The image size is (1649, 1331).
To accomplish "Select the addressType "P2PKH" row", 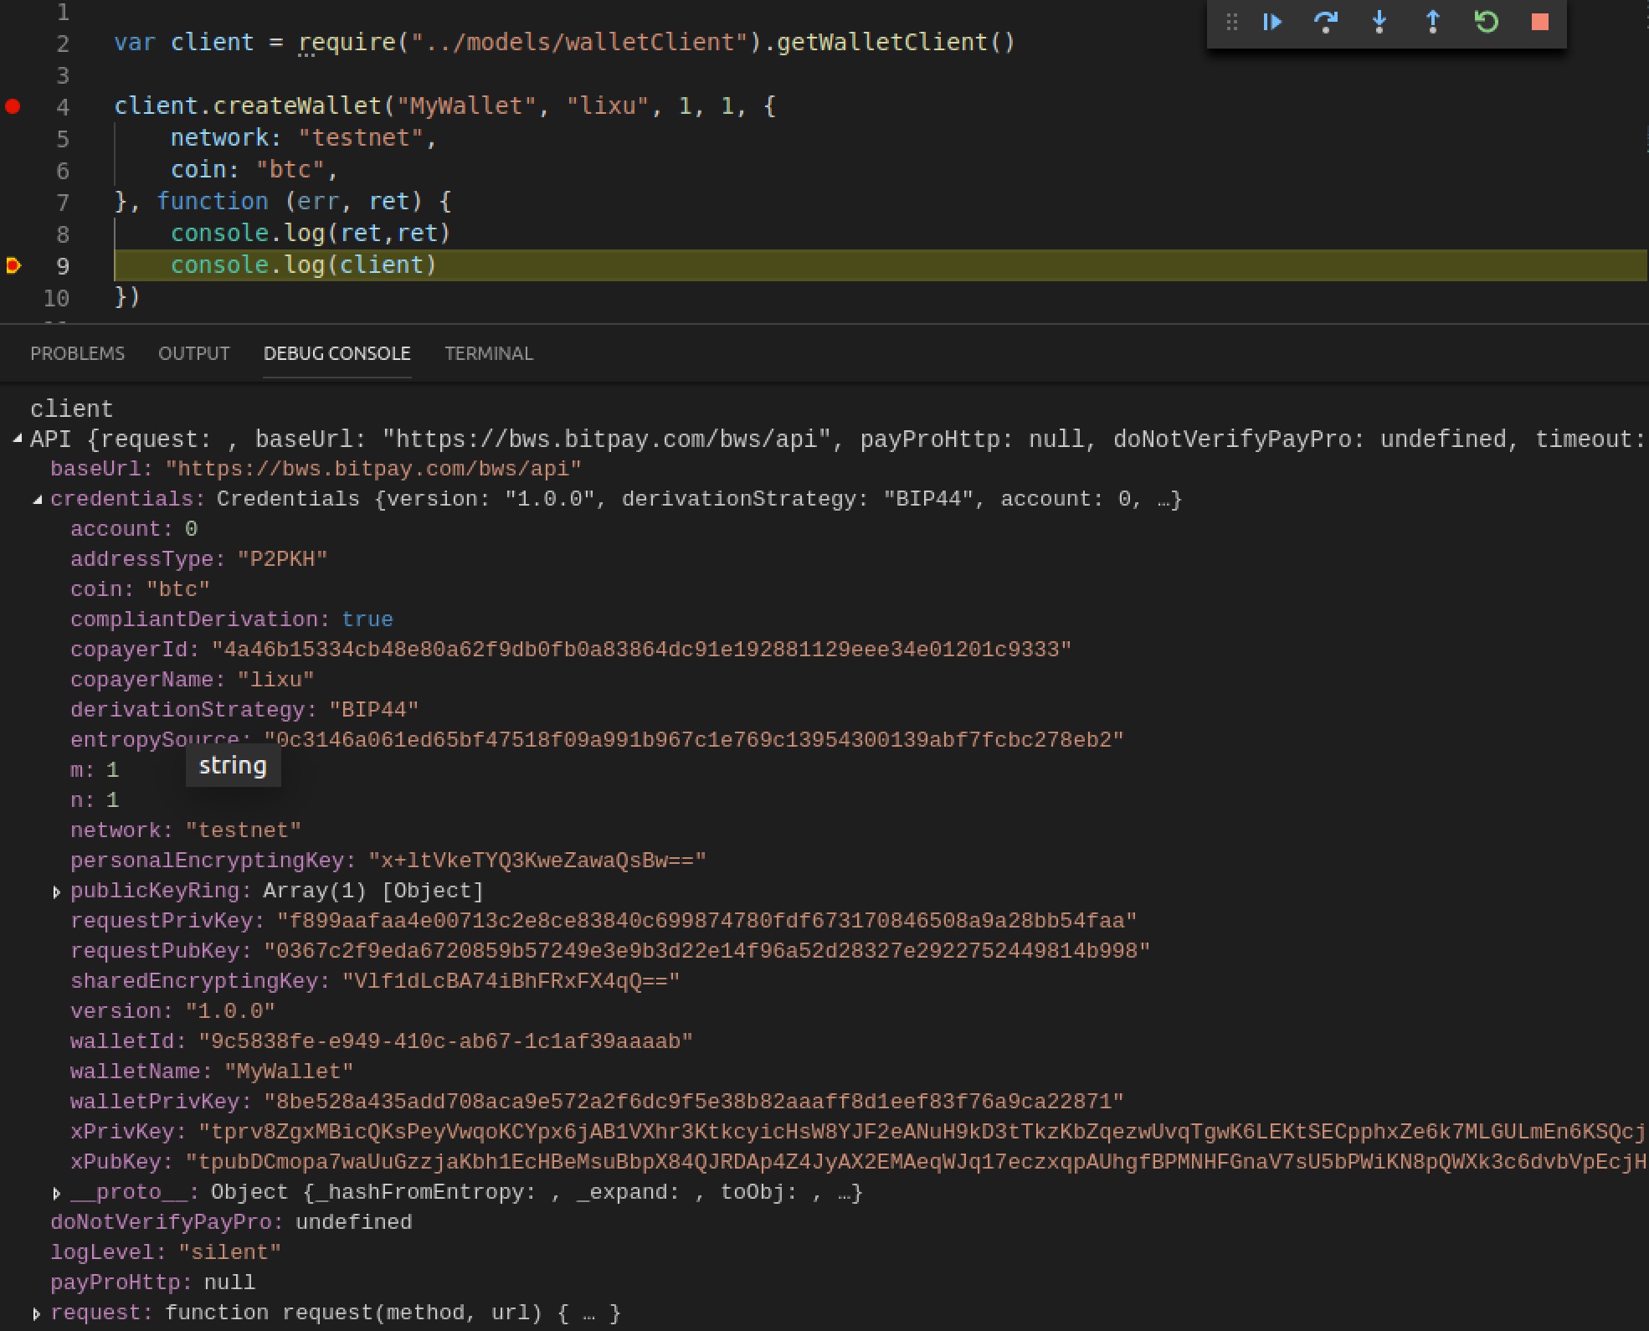I will pos(199,559).
